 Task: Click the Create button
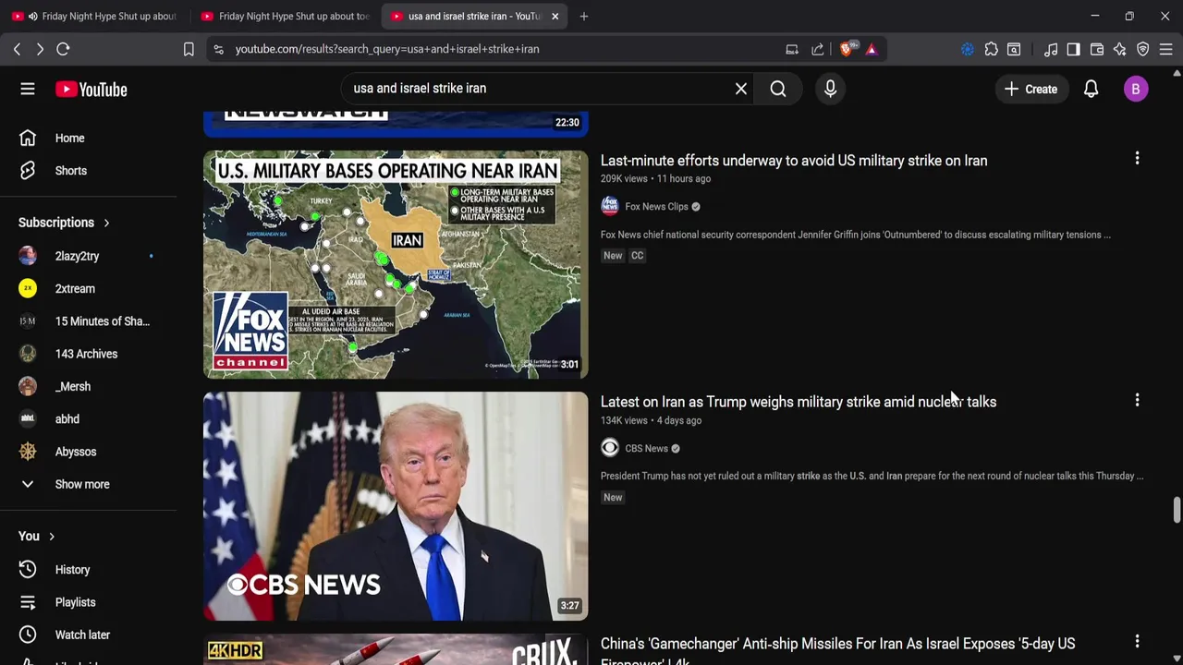point(1031,89)
